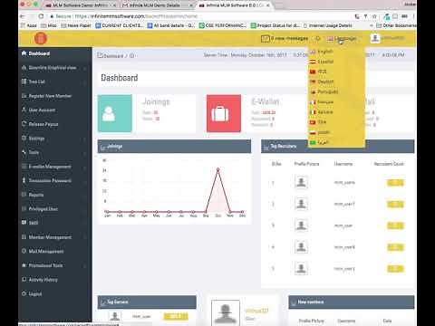Click the Dashboard breadcrumb link
The height and width of the screenshot is (326, 435).
coord(113,56)
